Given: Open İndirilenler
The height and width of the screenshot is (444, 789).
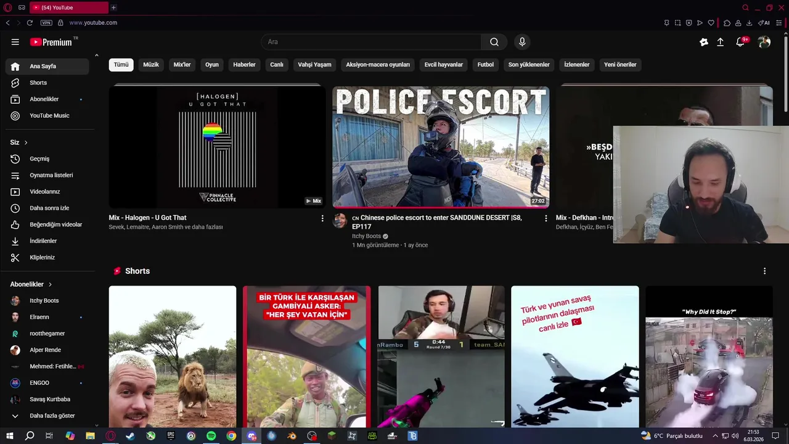Looking at the screenshot, I should (x=47, y=241).
